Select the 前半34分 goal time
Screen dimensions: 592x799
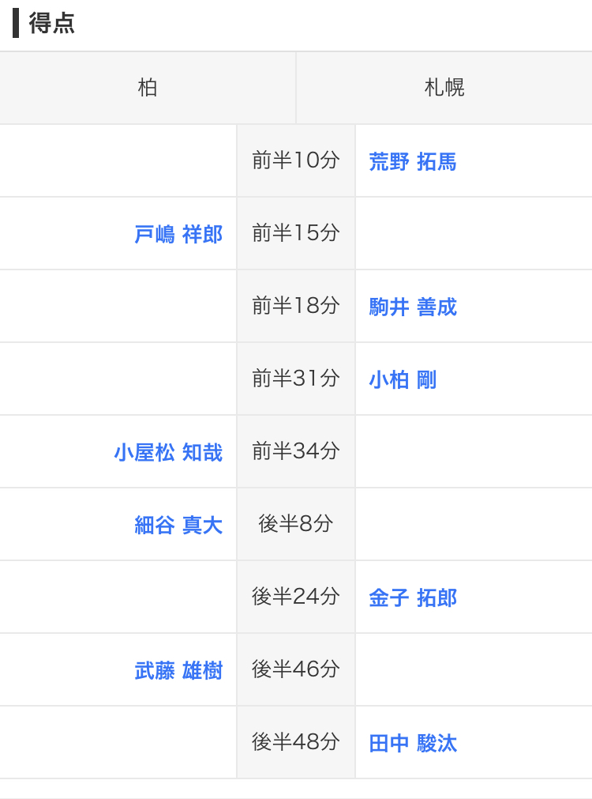click(296, 451)
